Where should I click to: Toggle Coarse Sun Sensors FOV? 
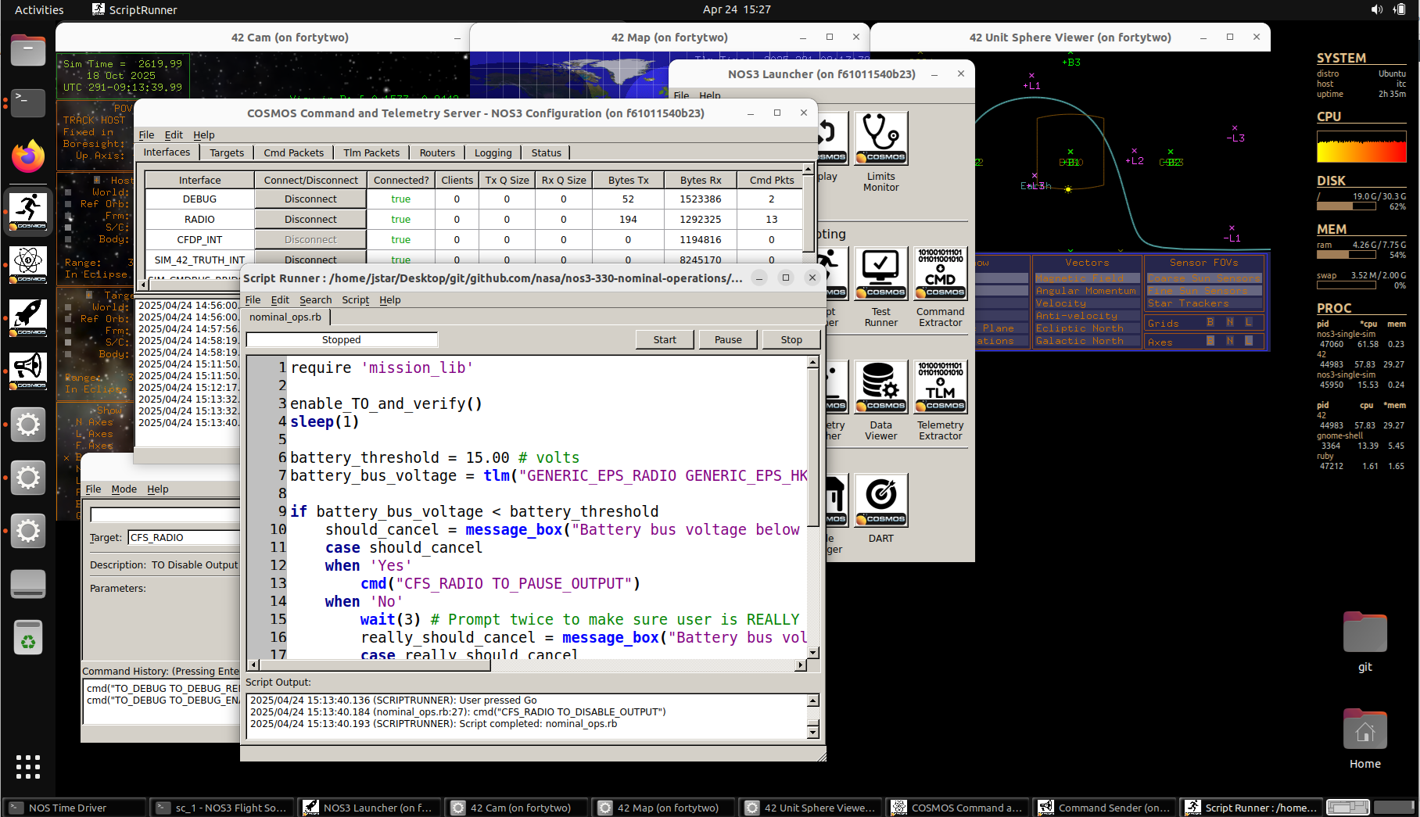pos(1203,278)
